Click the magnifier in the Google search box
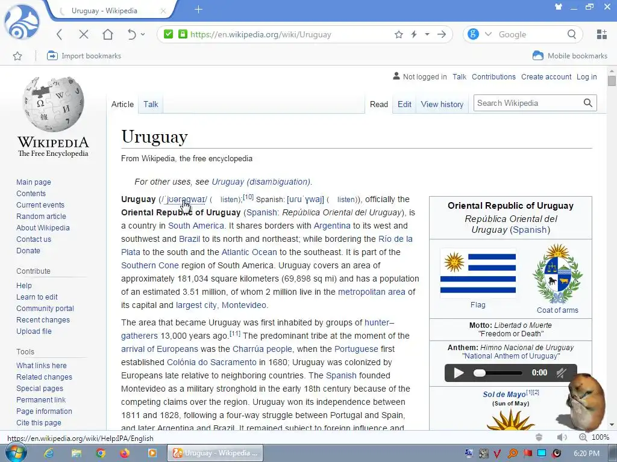The image size is (617, 462). [572, 34]
